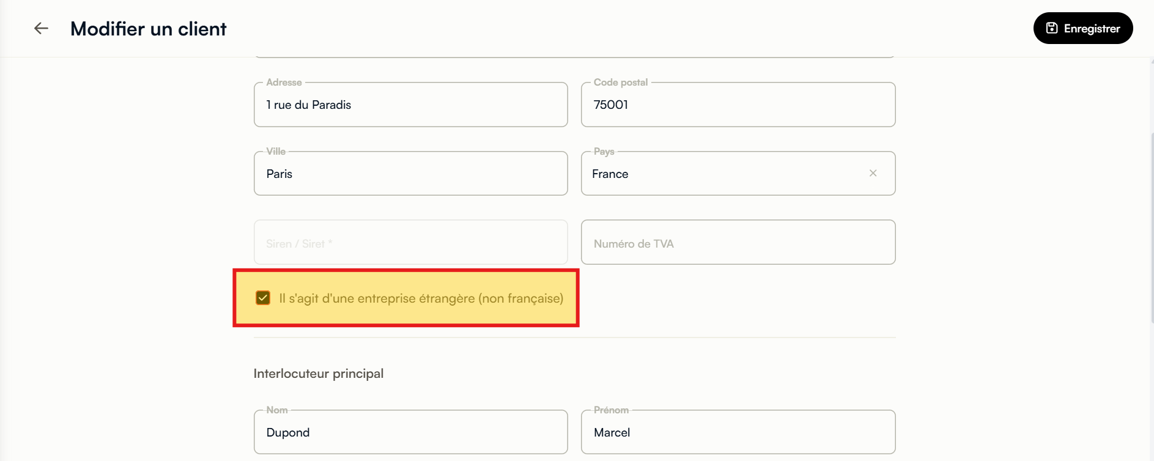Clear the Pays field with the X icon

point(873,173)
